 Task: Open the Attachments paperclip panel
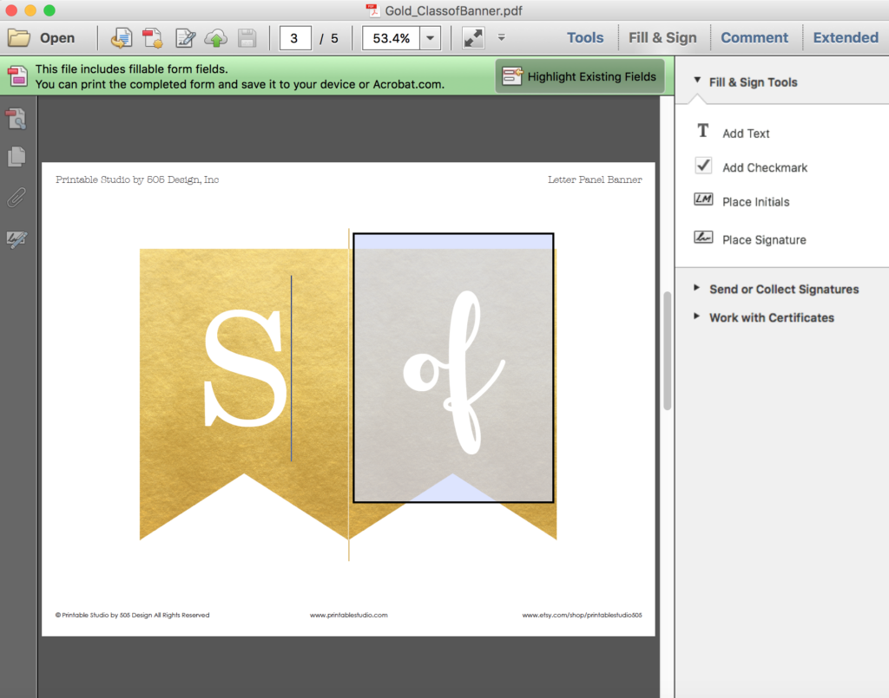coord(15,198)
